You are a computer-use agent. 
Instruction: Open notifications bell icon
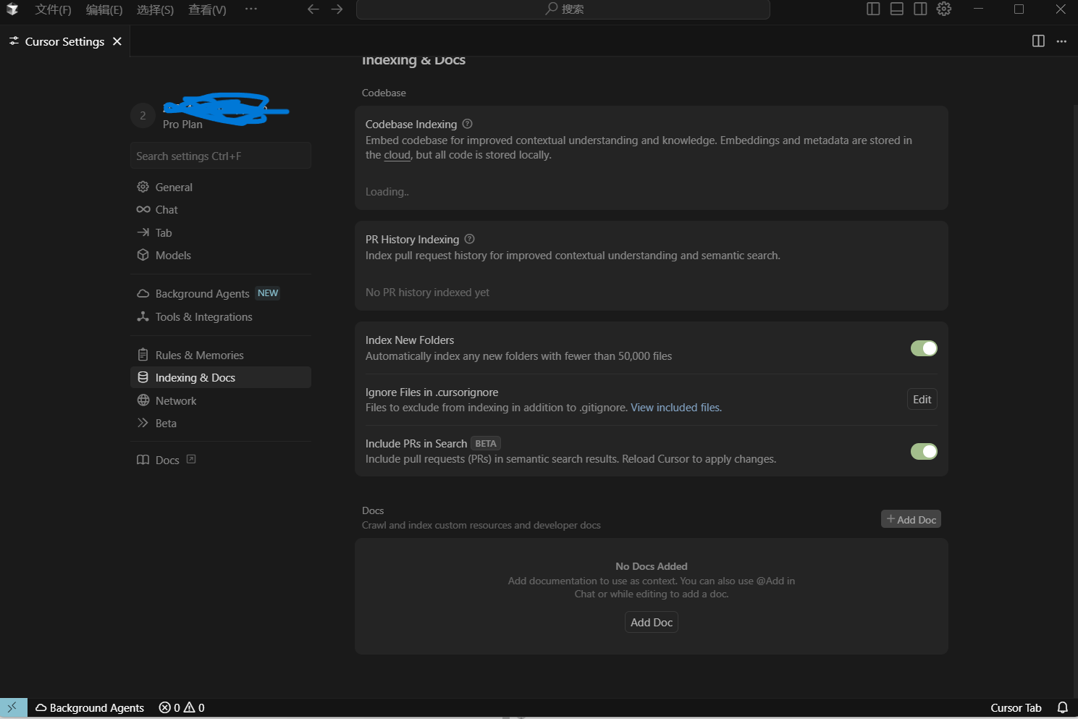1062,707
